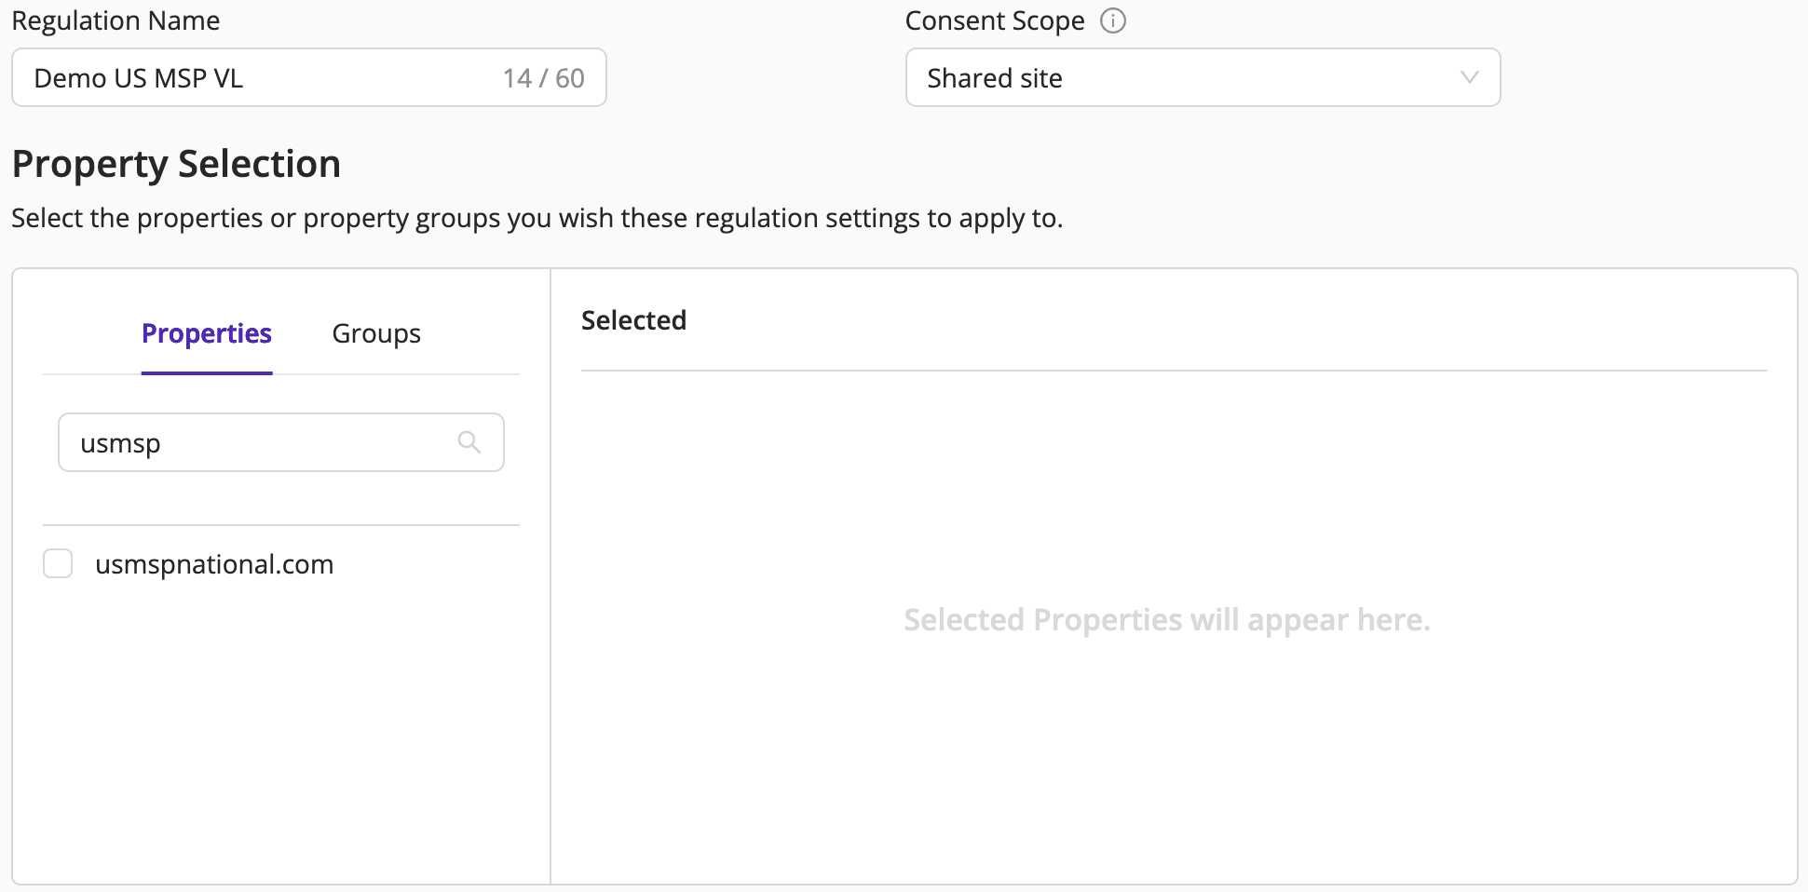Click the Consent Scope info icon
Screen dimensions: 1808x892
pyautogui.click(x=1113, y=20)
